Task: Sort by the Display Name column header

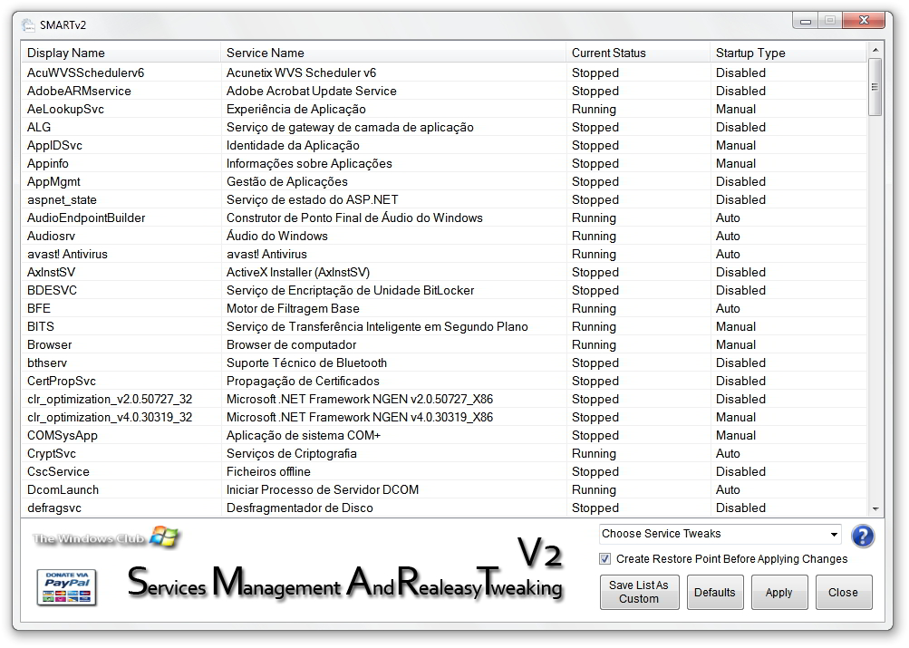Action: [x=121, y=53]
